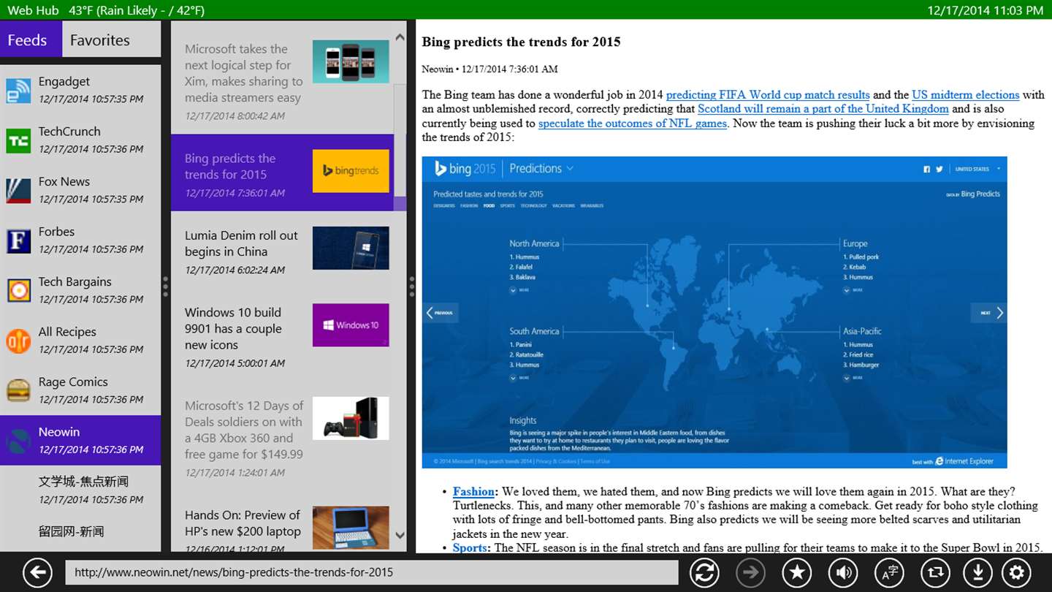Click the refresh icon next to URL field
This screenshot has height=592, width=1052.
click(704, 572)
